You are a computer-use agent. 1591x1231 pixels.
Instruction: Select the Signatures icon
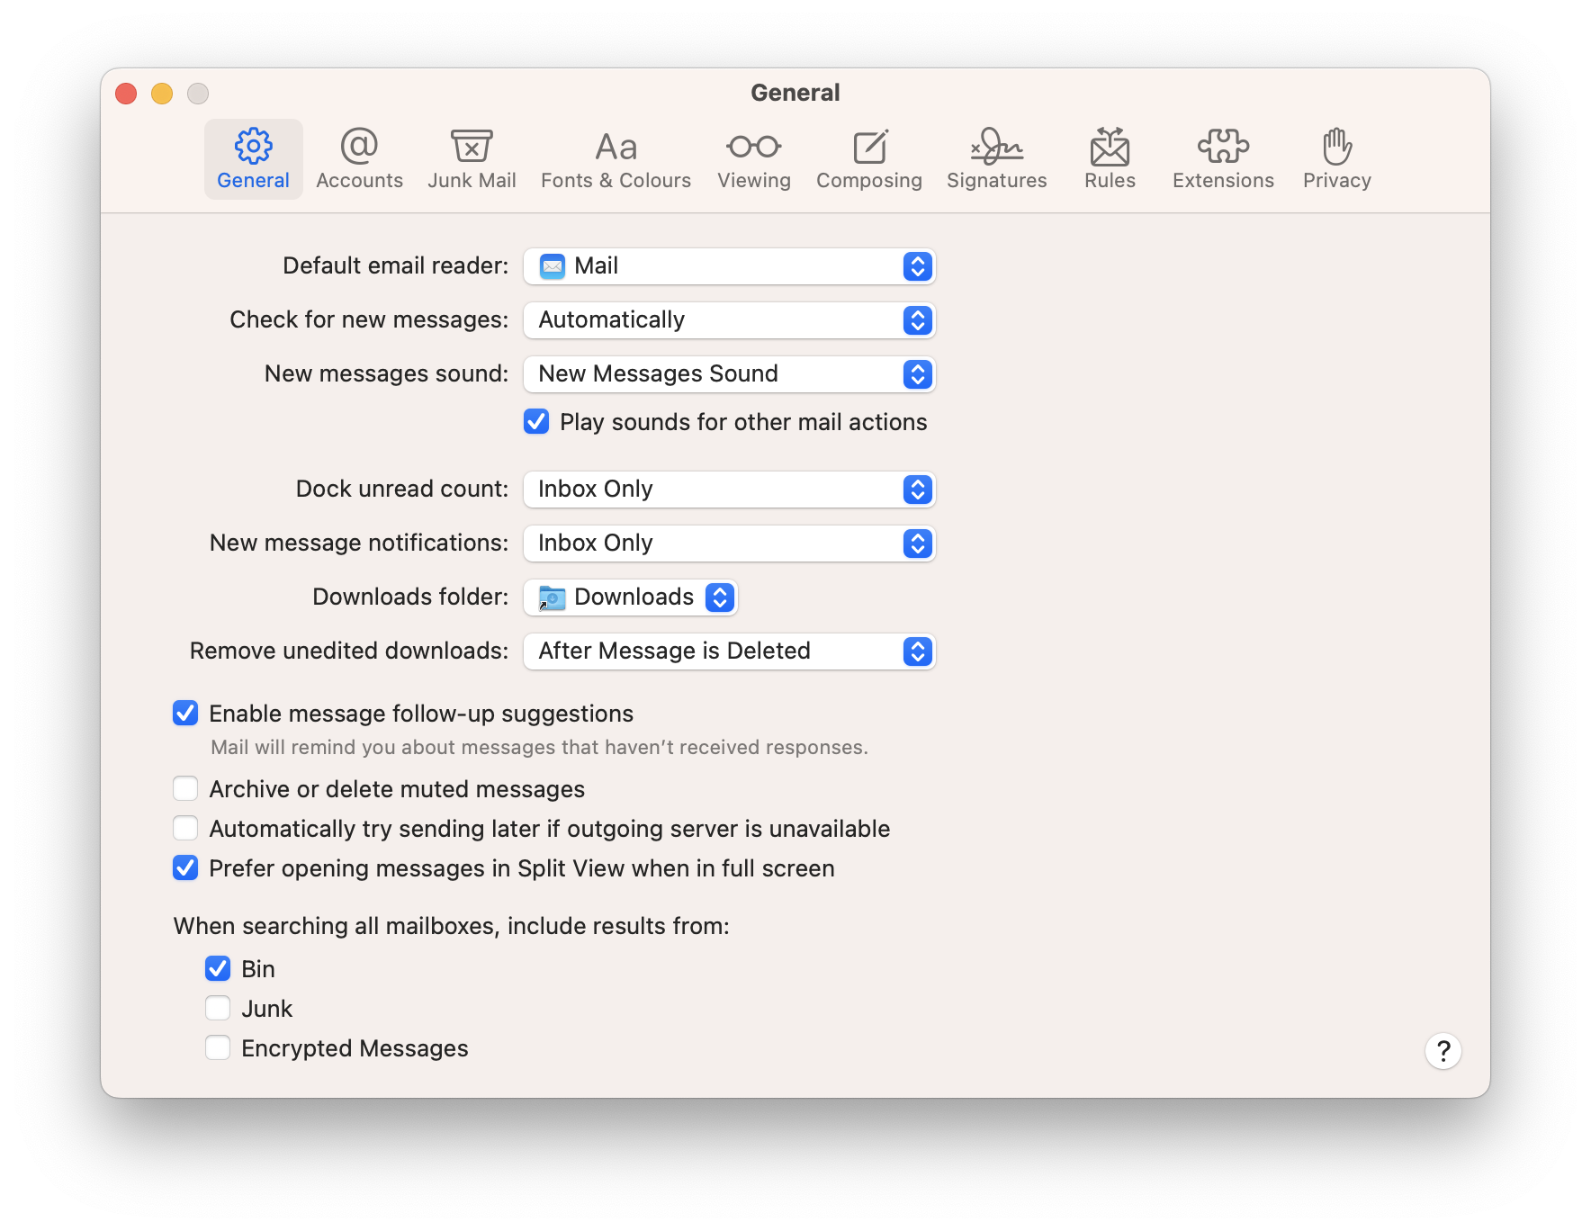(x=996, y=158)
